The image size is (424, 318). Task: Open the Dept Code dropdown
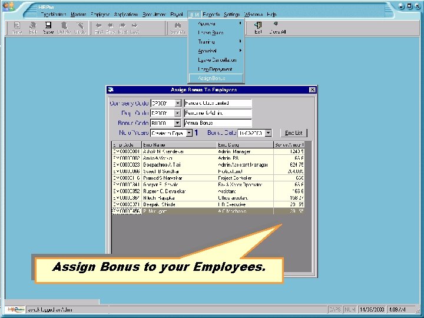click(178, 113)
